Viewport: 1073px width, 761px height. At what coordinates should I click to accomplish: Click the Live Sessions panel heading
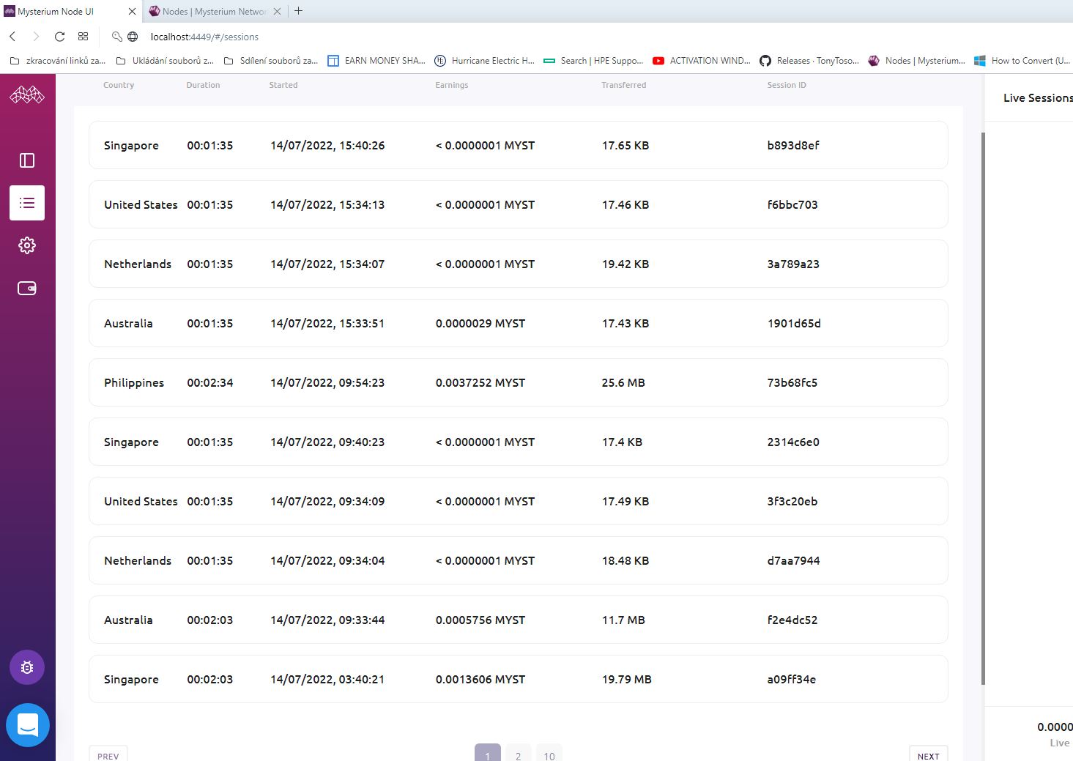(x=1038, y=97)
